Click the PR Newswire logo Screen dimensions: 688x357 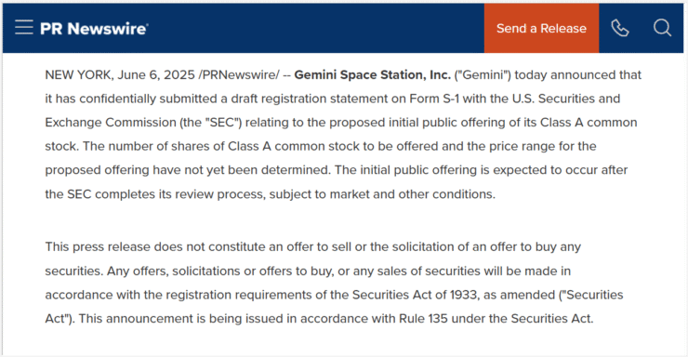[94, 29]
